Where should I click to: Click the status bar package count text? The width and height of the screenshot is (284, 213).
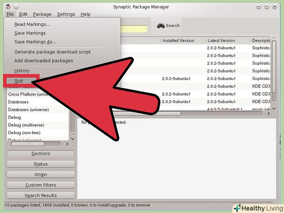[77, 205]
